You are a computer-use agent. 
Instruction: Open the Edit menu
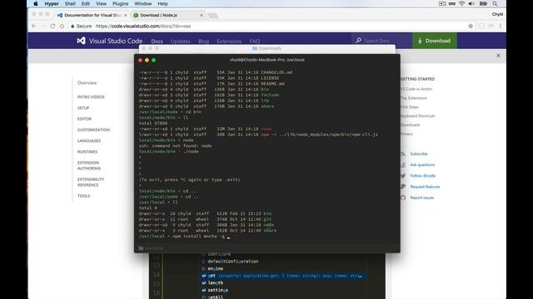[x=86, y=3]
